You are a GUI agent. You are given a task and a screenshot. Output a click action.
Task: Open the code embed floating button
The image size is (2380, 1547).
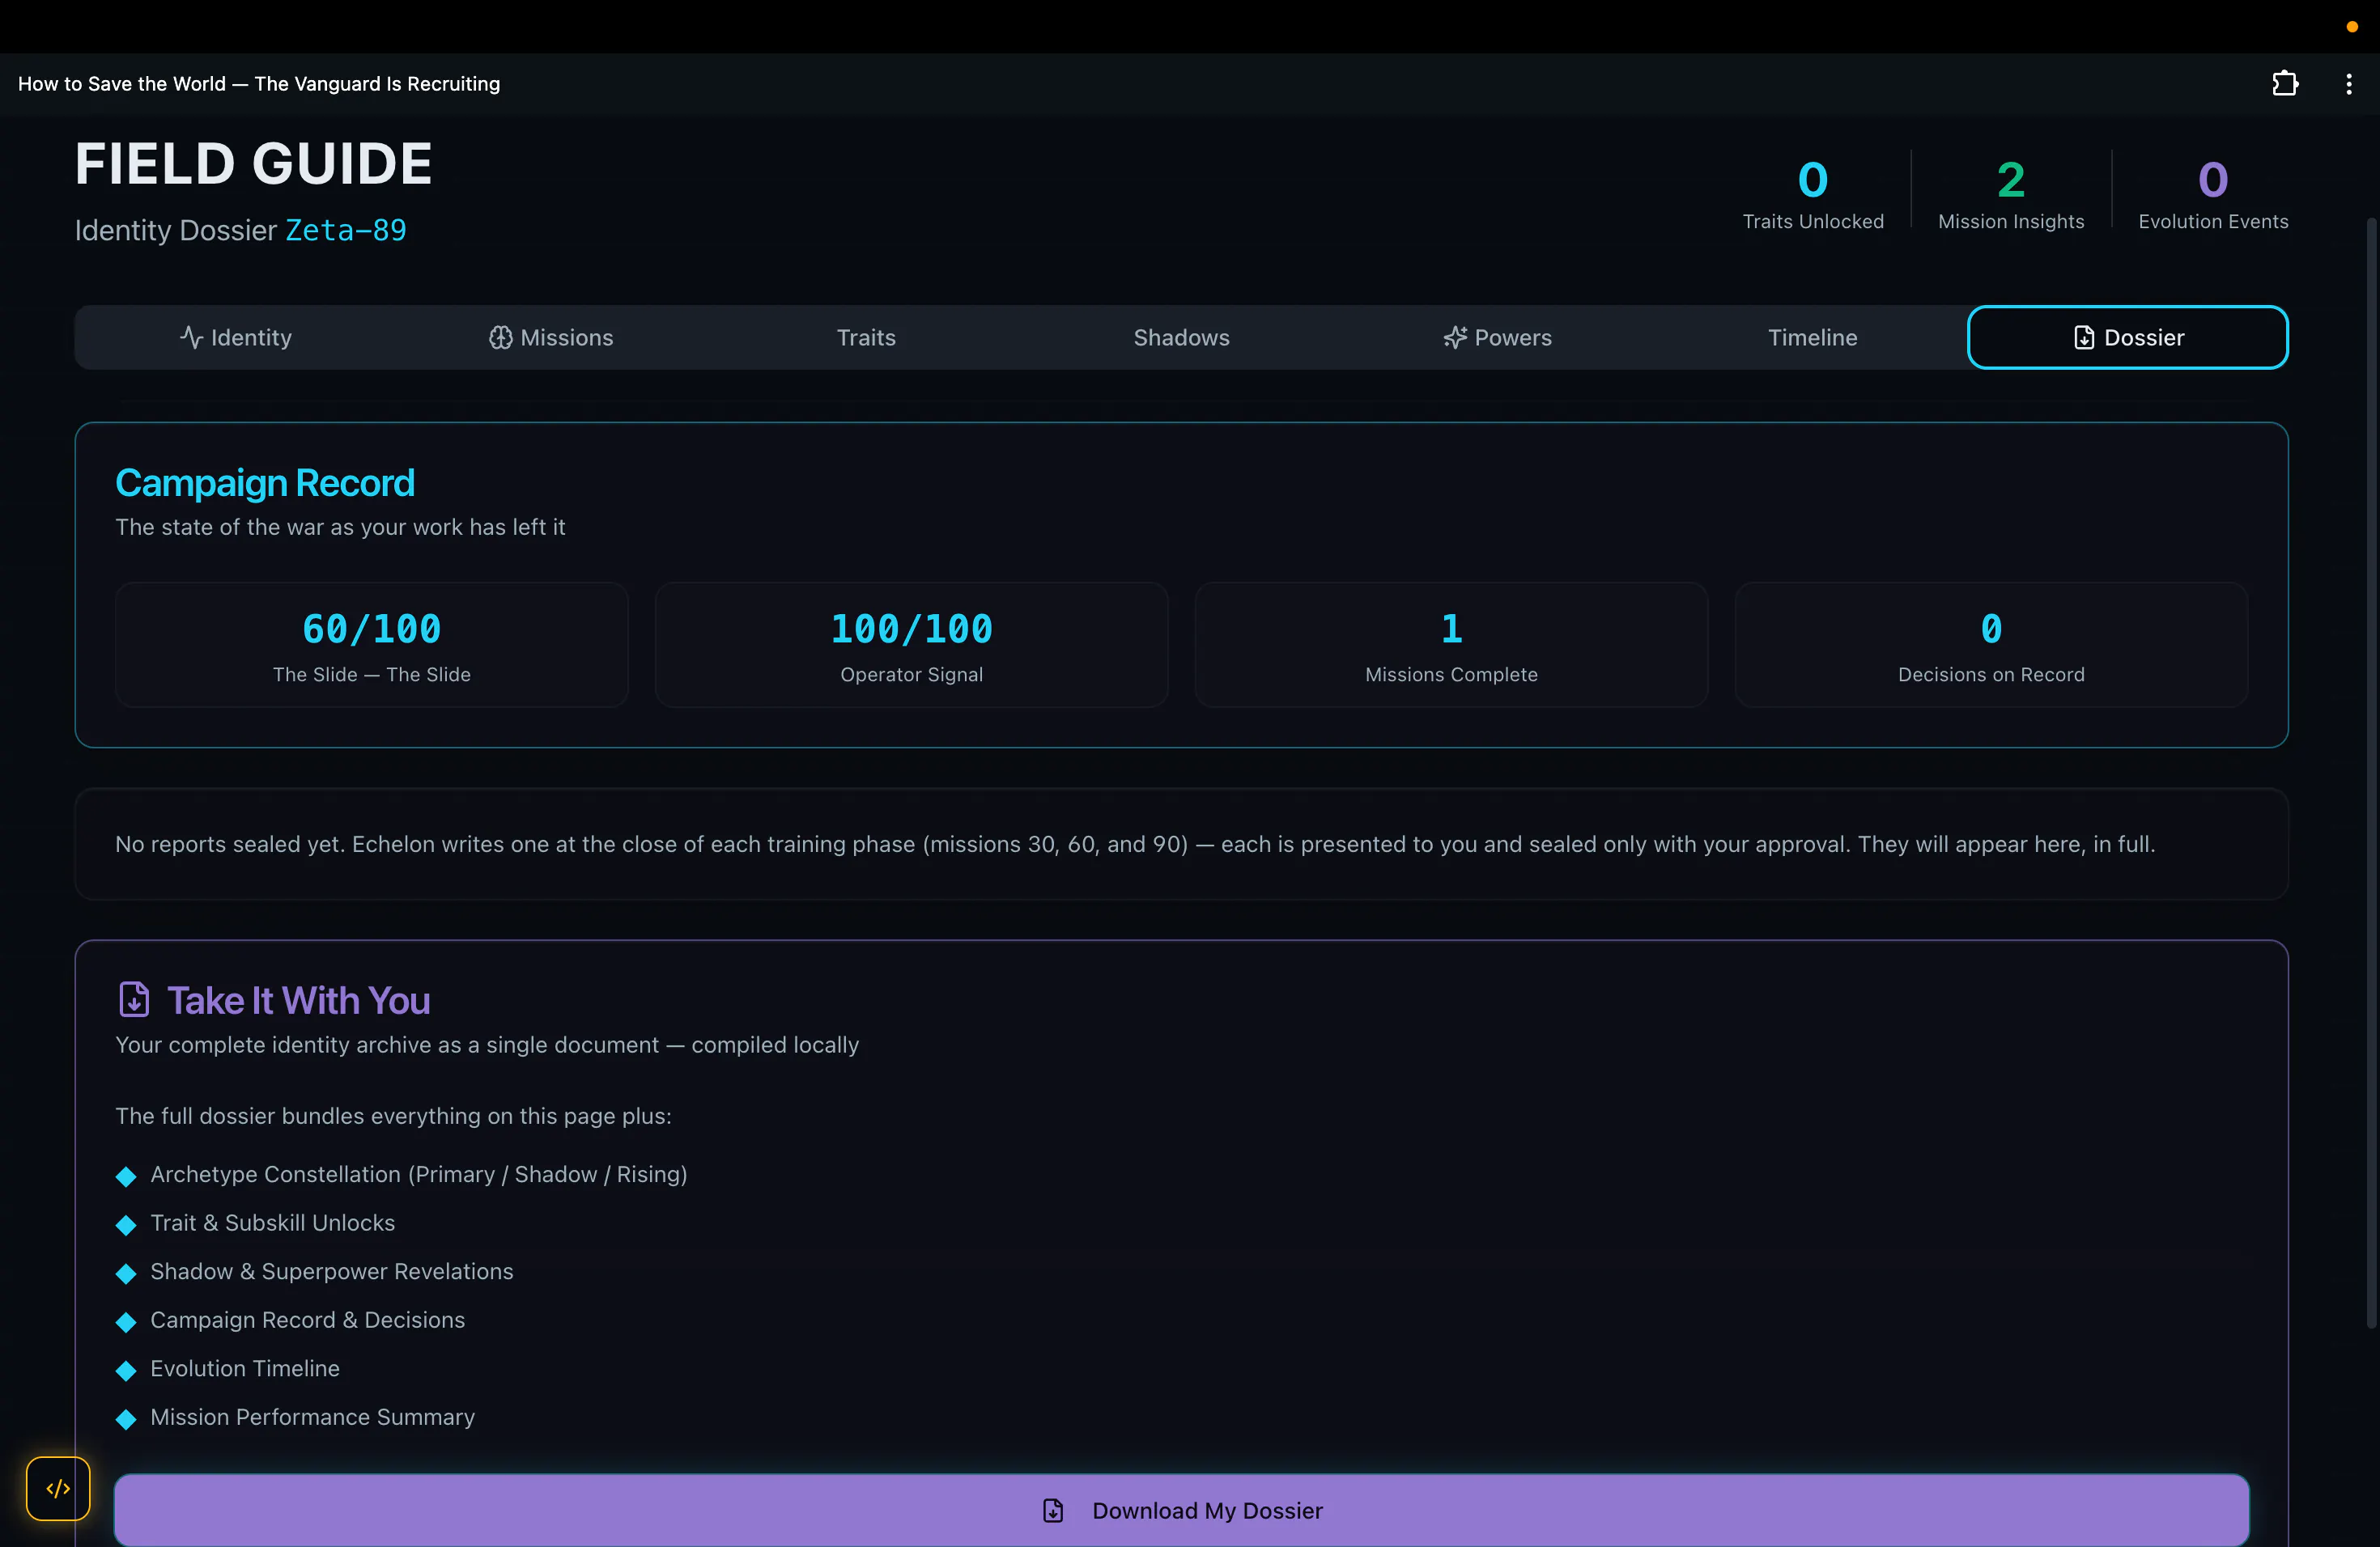(58, 1488)
